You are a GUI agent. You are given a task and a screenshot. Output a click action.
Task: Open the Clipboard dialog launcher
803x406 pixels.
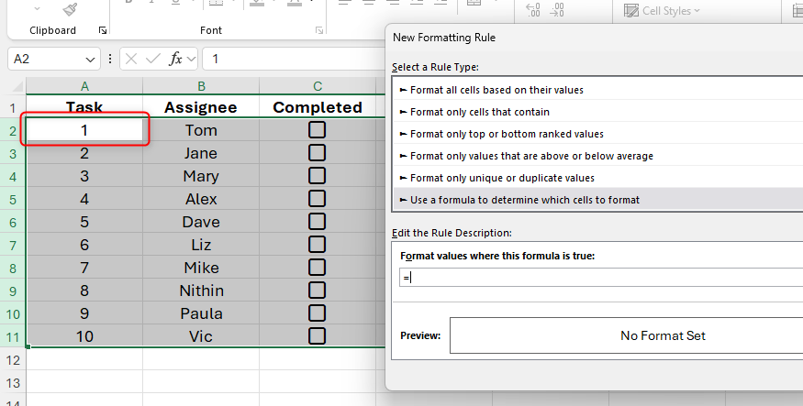tap(103, 30)
